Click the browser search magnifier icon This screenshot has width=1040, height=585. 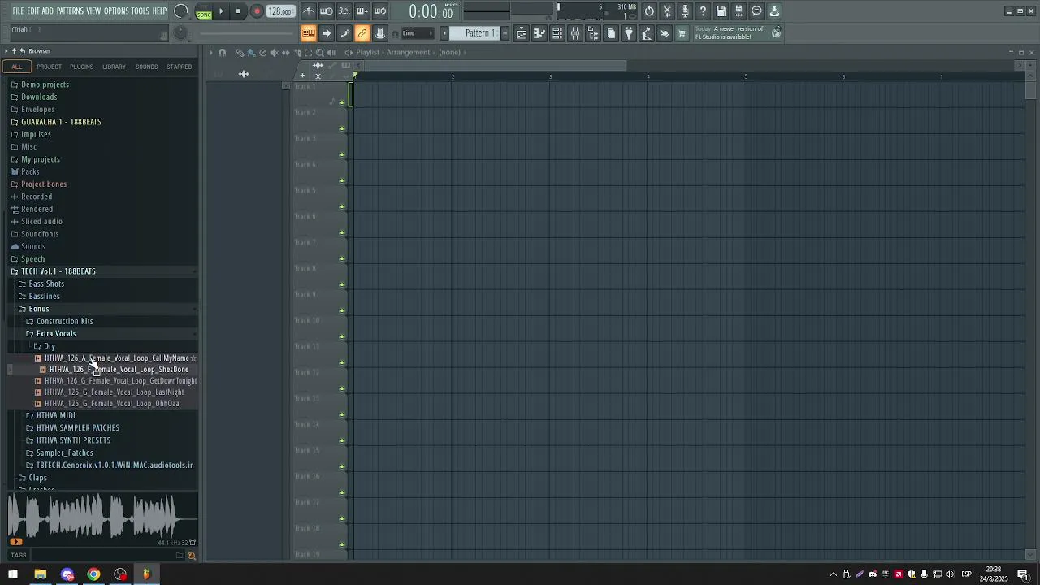[x=192, y=556]
